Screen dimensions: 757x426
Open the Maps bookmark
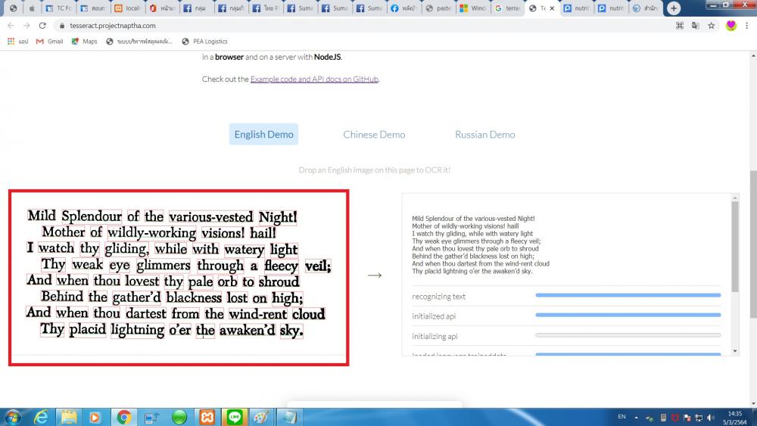(x=85, y=42)
